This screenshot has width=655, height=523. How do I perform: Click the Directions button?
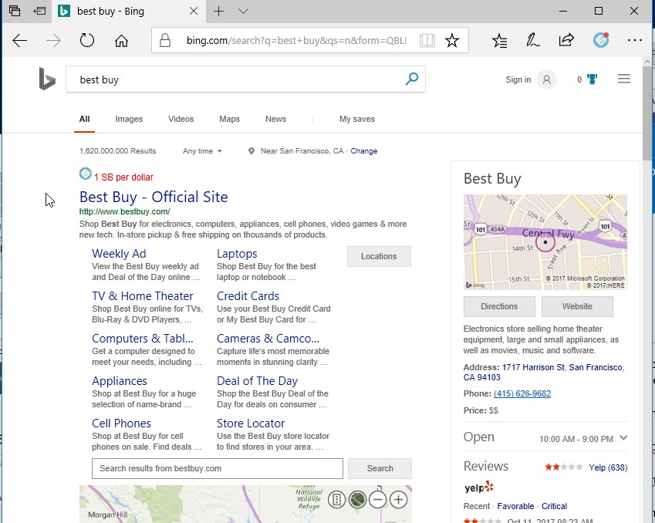tap(499, 306)
